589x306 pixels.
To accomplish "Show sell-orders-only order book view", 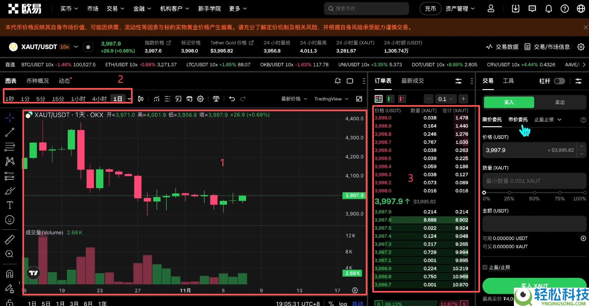I will point(402,99).
